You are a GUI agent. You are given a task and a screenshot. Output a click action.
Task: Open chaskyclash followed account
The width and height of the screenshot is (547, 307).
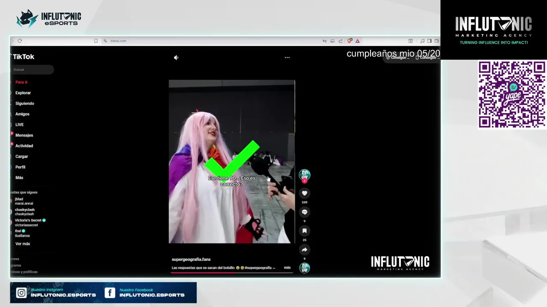[24, 212]
